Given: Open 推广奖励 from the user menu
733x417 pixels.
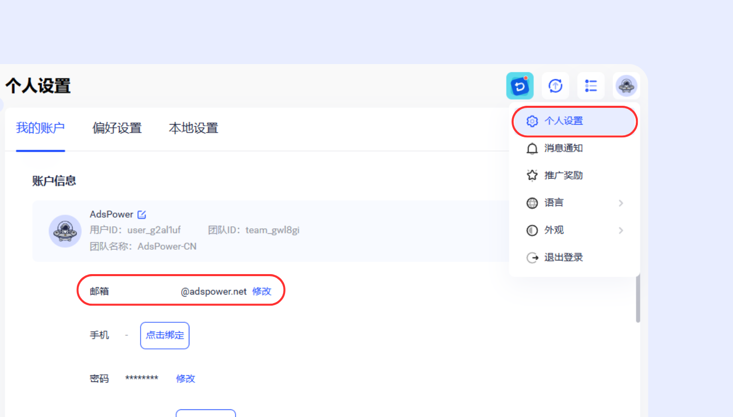Looking at the screenshot, I should [574, 175].
